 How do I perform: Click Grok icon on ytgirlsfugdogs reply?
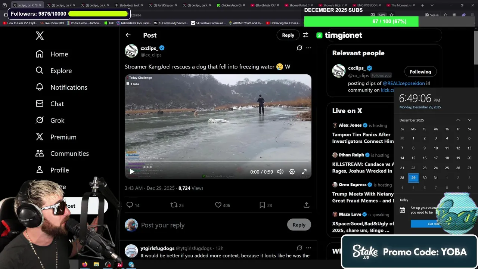pos(299,248)
